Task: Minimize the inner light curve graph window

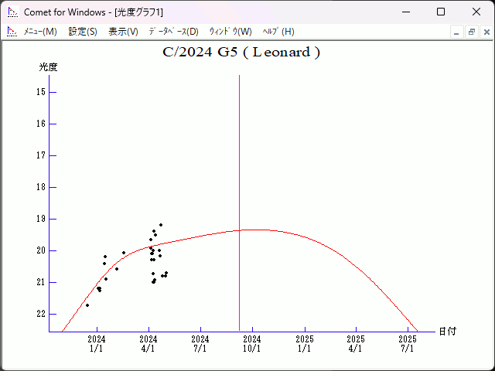Action: pos(457,32)
